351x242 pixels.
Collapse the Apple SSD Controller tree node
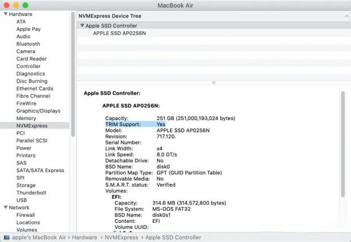[83, 26]
